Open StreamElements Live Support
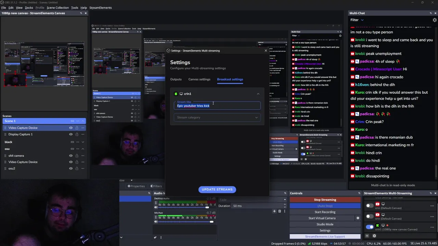 coord(325,236)
